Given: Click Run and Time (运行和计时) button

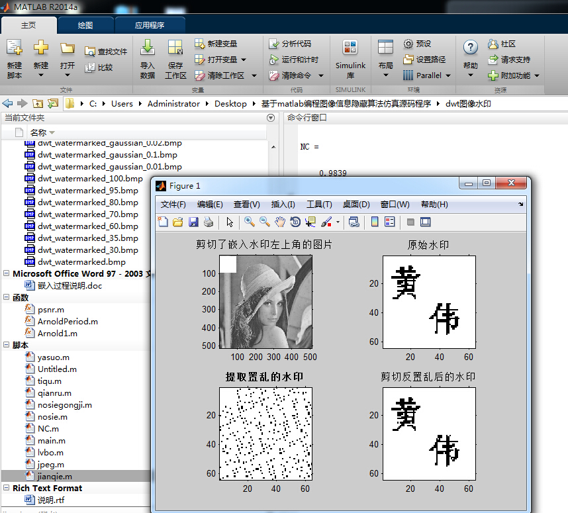Looking at the screenshot, I should click(294, 60).
